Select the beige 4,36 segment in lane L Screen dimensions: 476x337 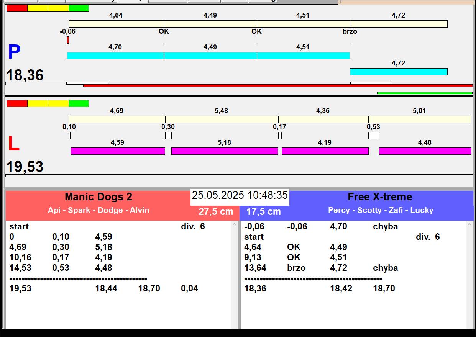click(x=323, y=119)
